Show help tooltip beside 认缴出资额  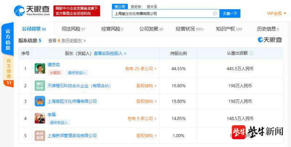[251, 53]
